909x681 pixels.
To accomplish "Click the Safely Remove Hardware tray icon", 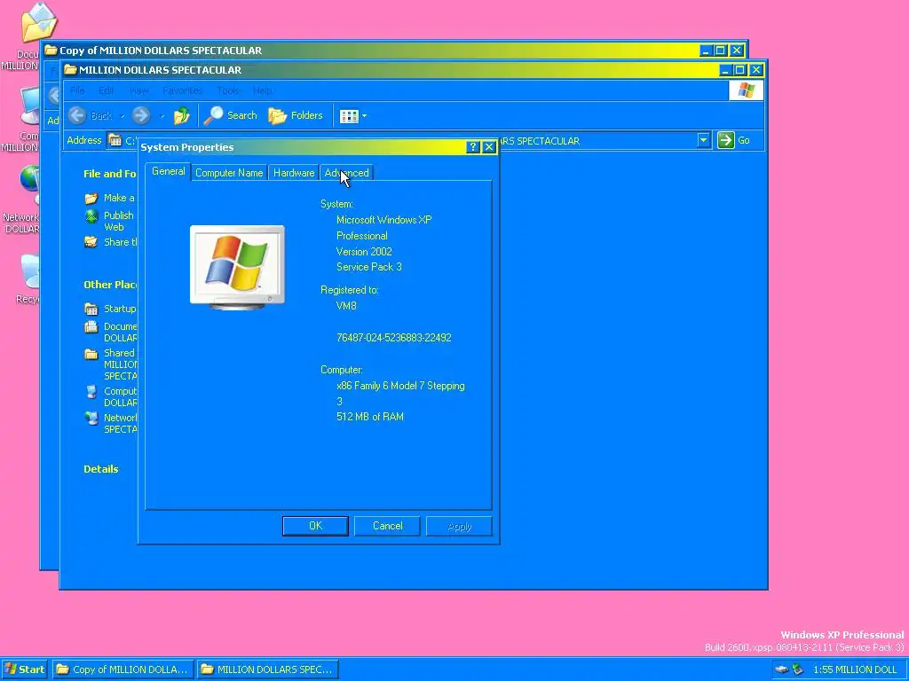I will (x=782, y=669).
